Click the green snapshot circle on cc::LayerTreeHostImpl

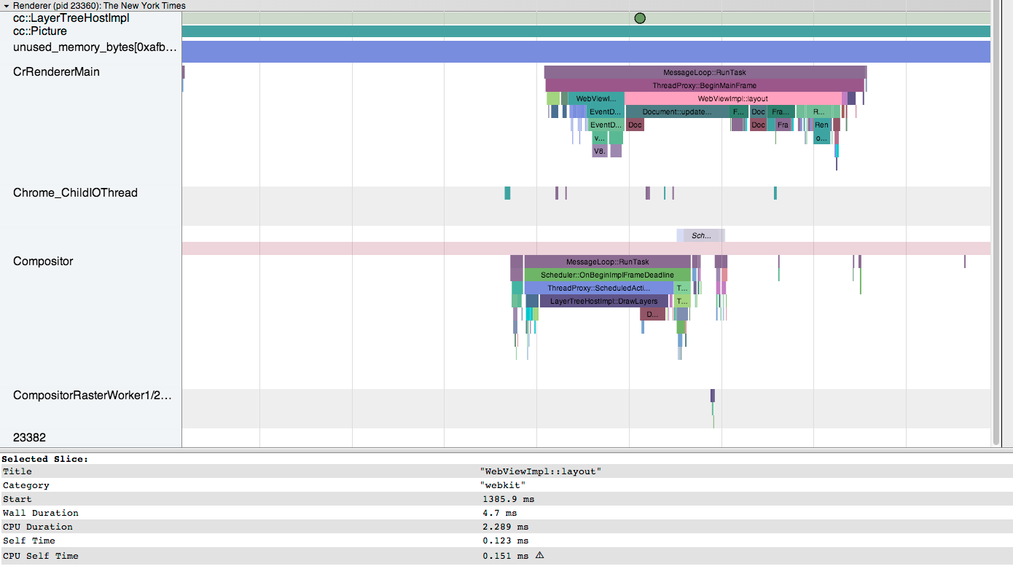click(640, 18)
